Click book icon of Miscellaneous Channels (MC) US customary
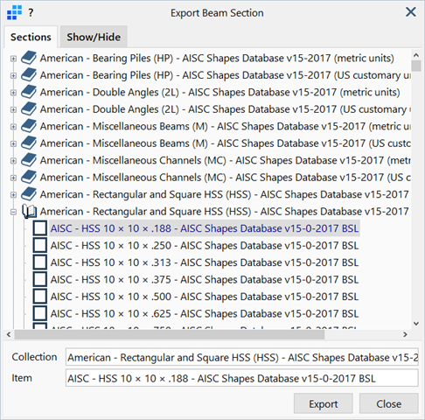The image size is (425, 420). pos(29,177)
